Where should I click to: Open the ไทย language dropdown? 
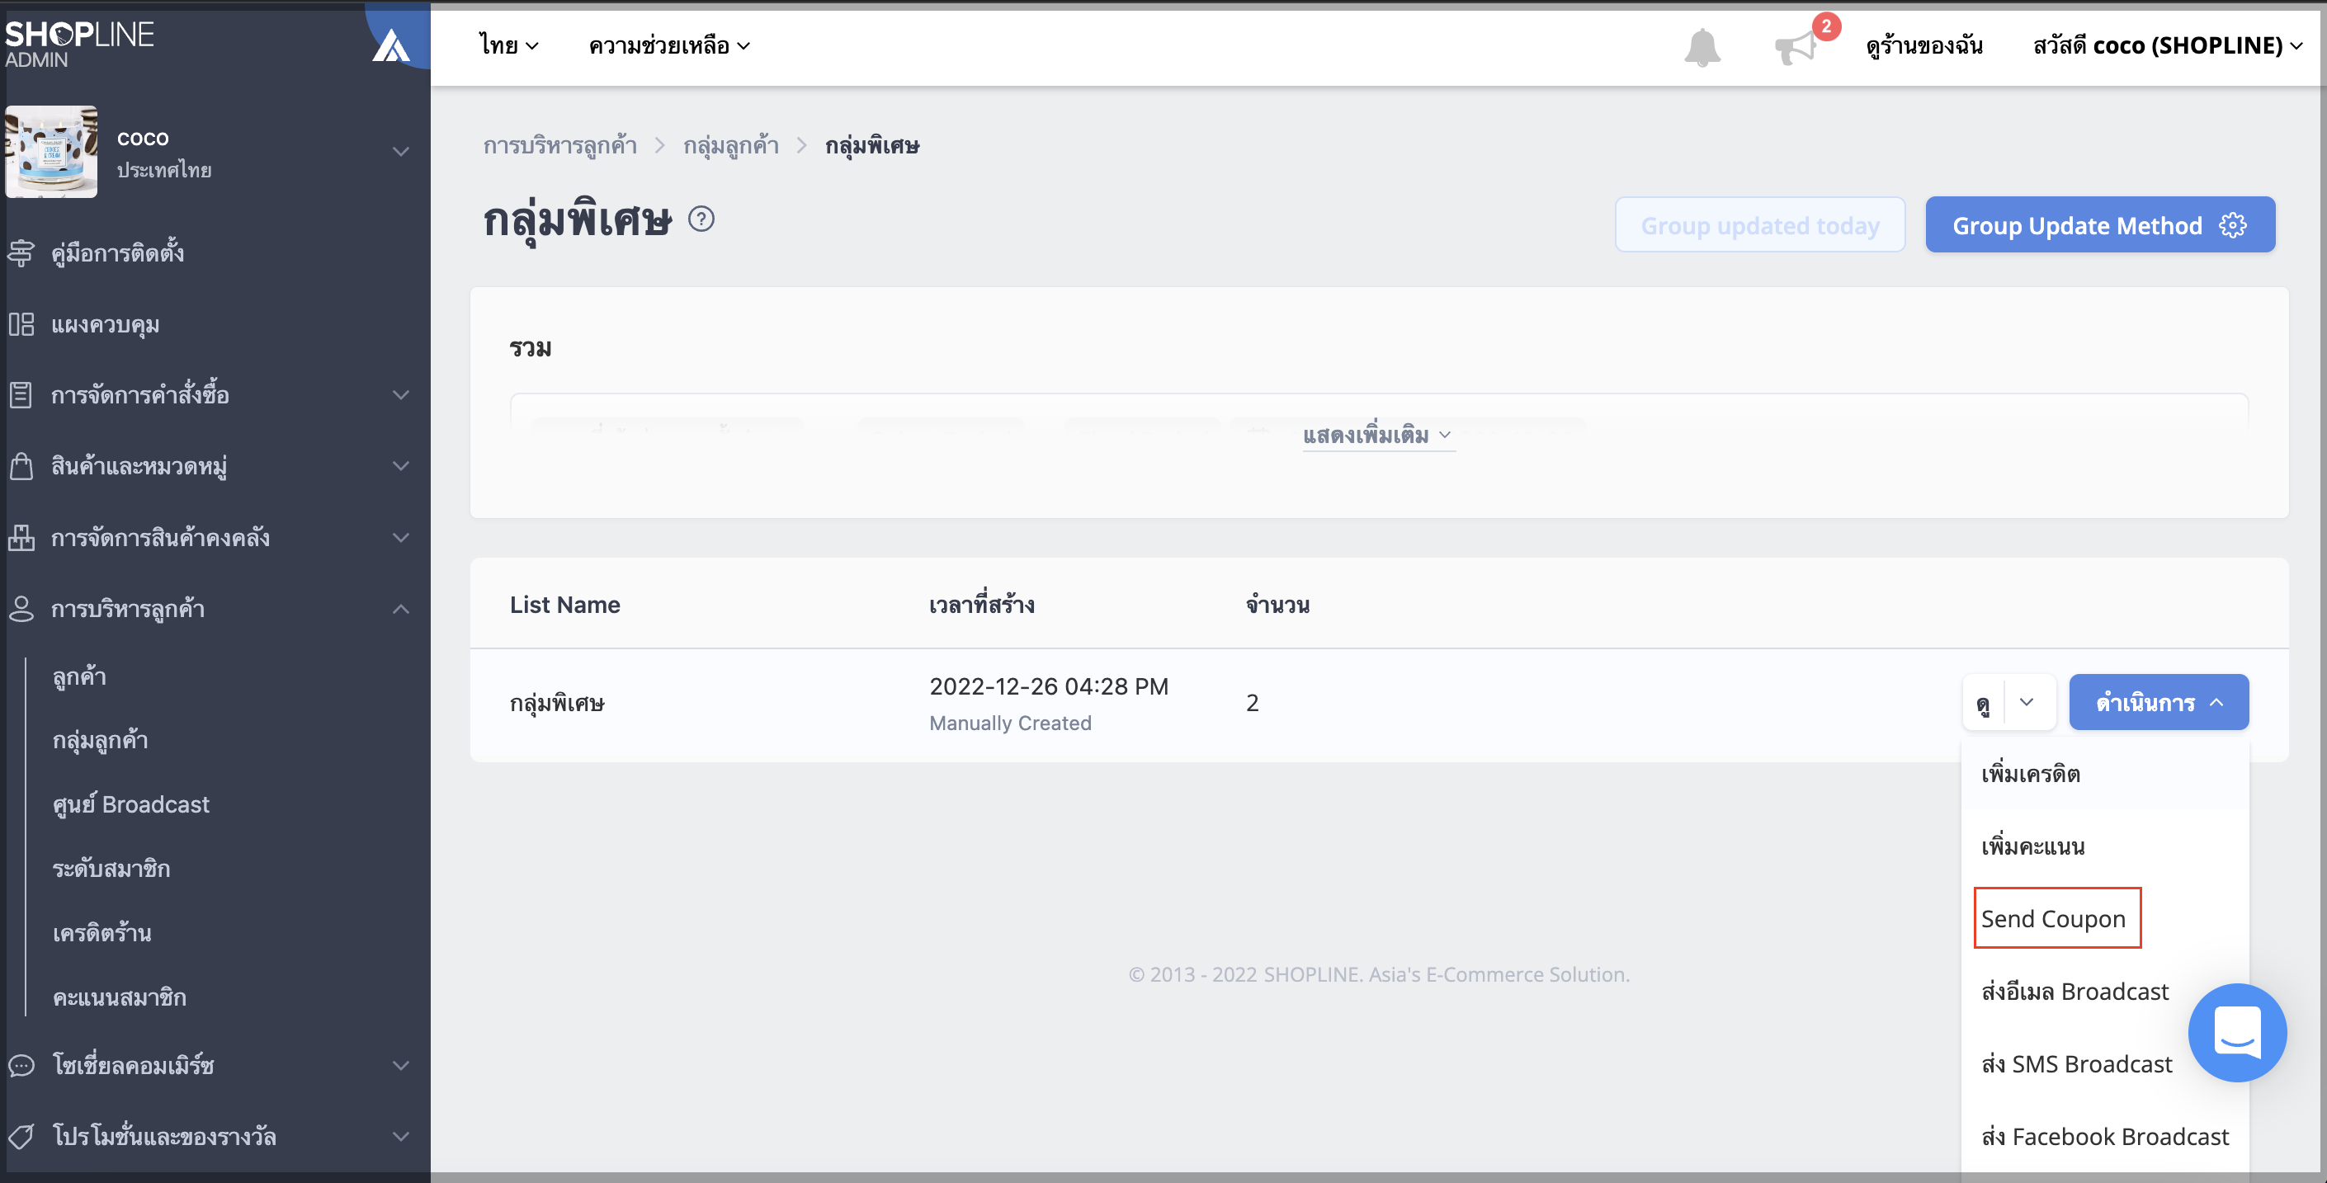(x=508, y=45)
